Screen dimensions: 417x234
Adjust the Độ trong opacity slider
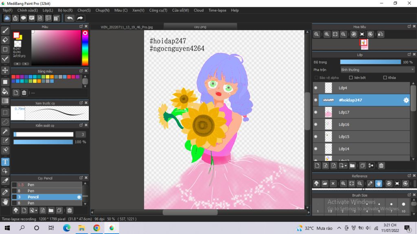pyautogui.click(x=371, y=62)
